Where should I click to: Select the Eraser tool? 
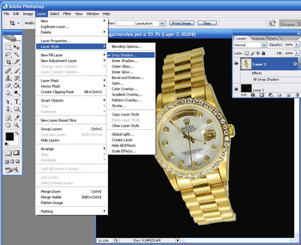pos(8,86)
